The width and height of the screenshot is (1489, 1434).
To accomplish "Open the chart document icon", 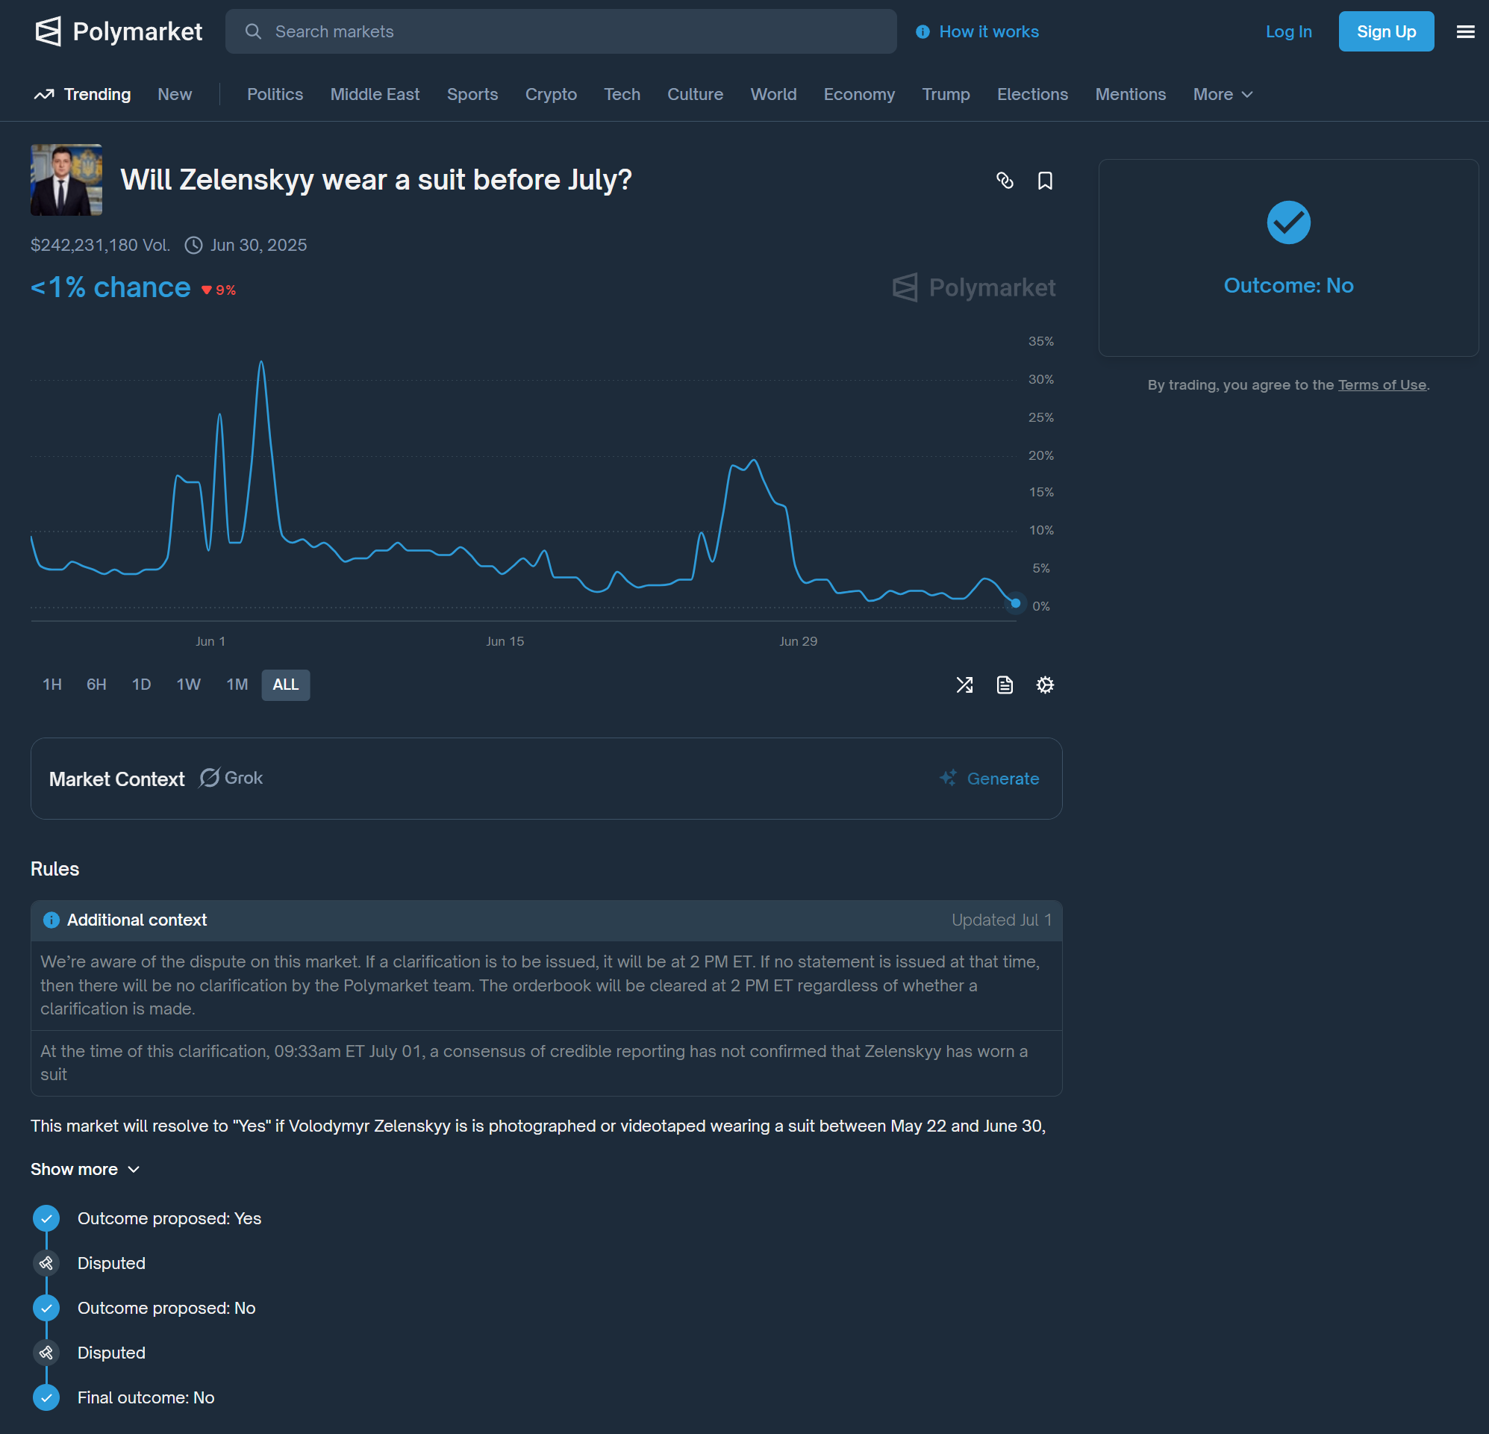I will coord(1005,685).
